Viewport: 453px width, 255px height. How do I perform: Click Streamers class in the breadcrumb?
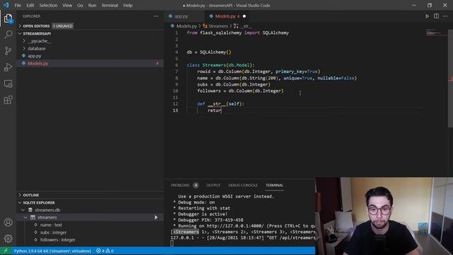click(218, 26)
